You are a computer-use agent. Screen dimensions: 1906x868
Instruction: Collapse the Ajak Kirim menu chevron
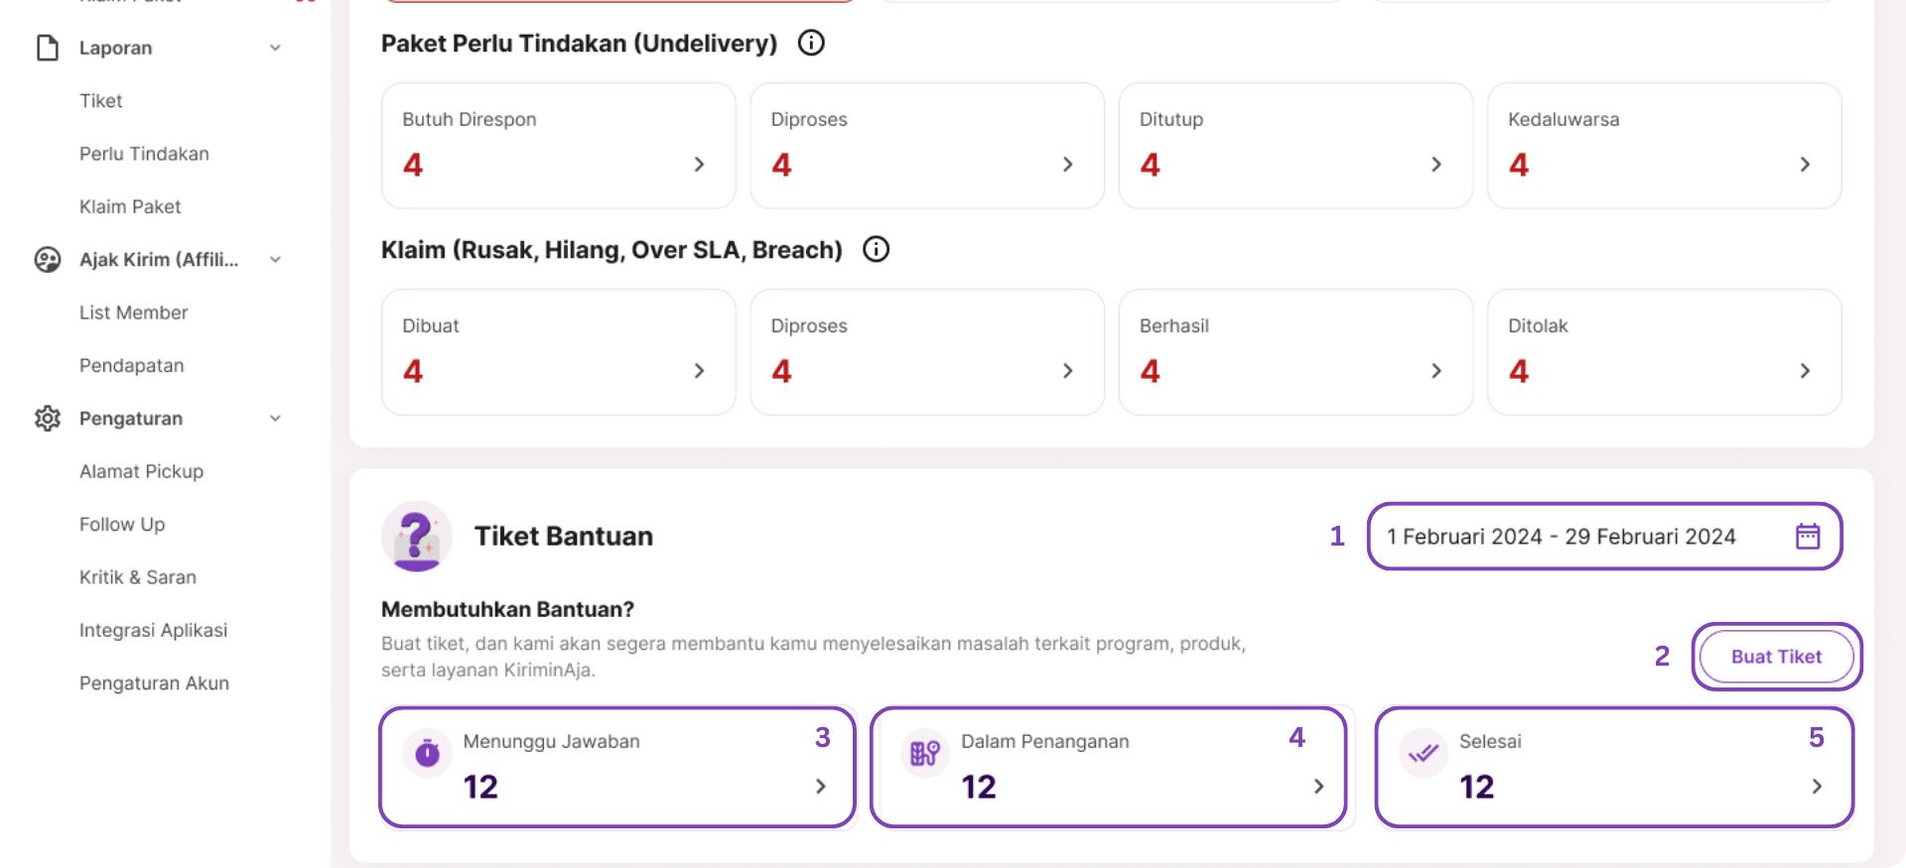(x=275, y=260)
